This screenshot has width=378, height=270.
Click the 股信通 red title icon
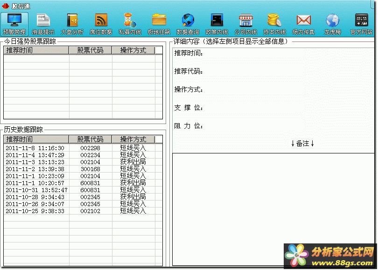click(5, 6)
